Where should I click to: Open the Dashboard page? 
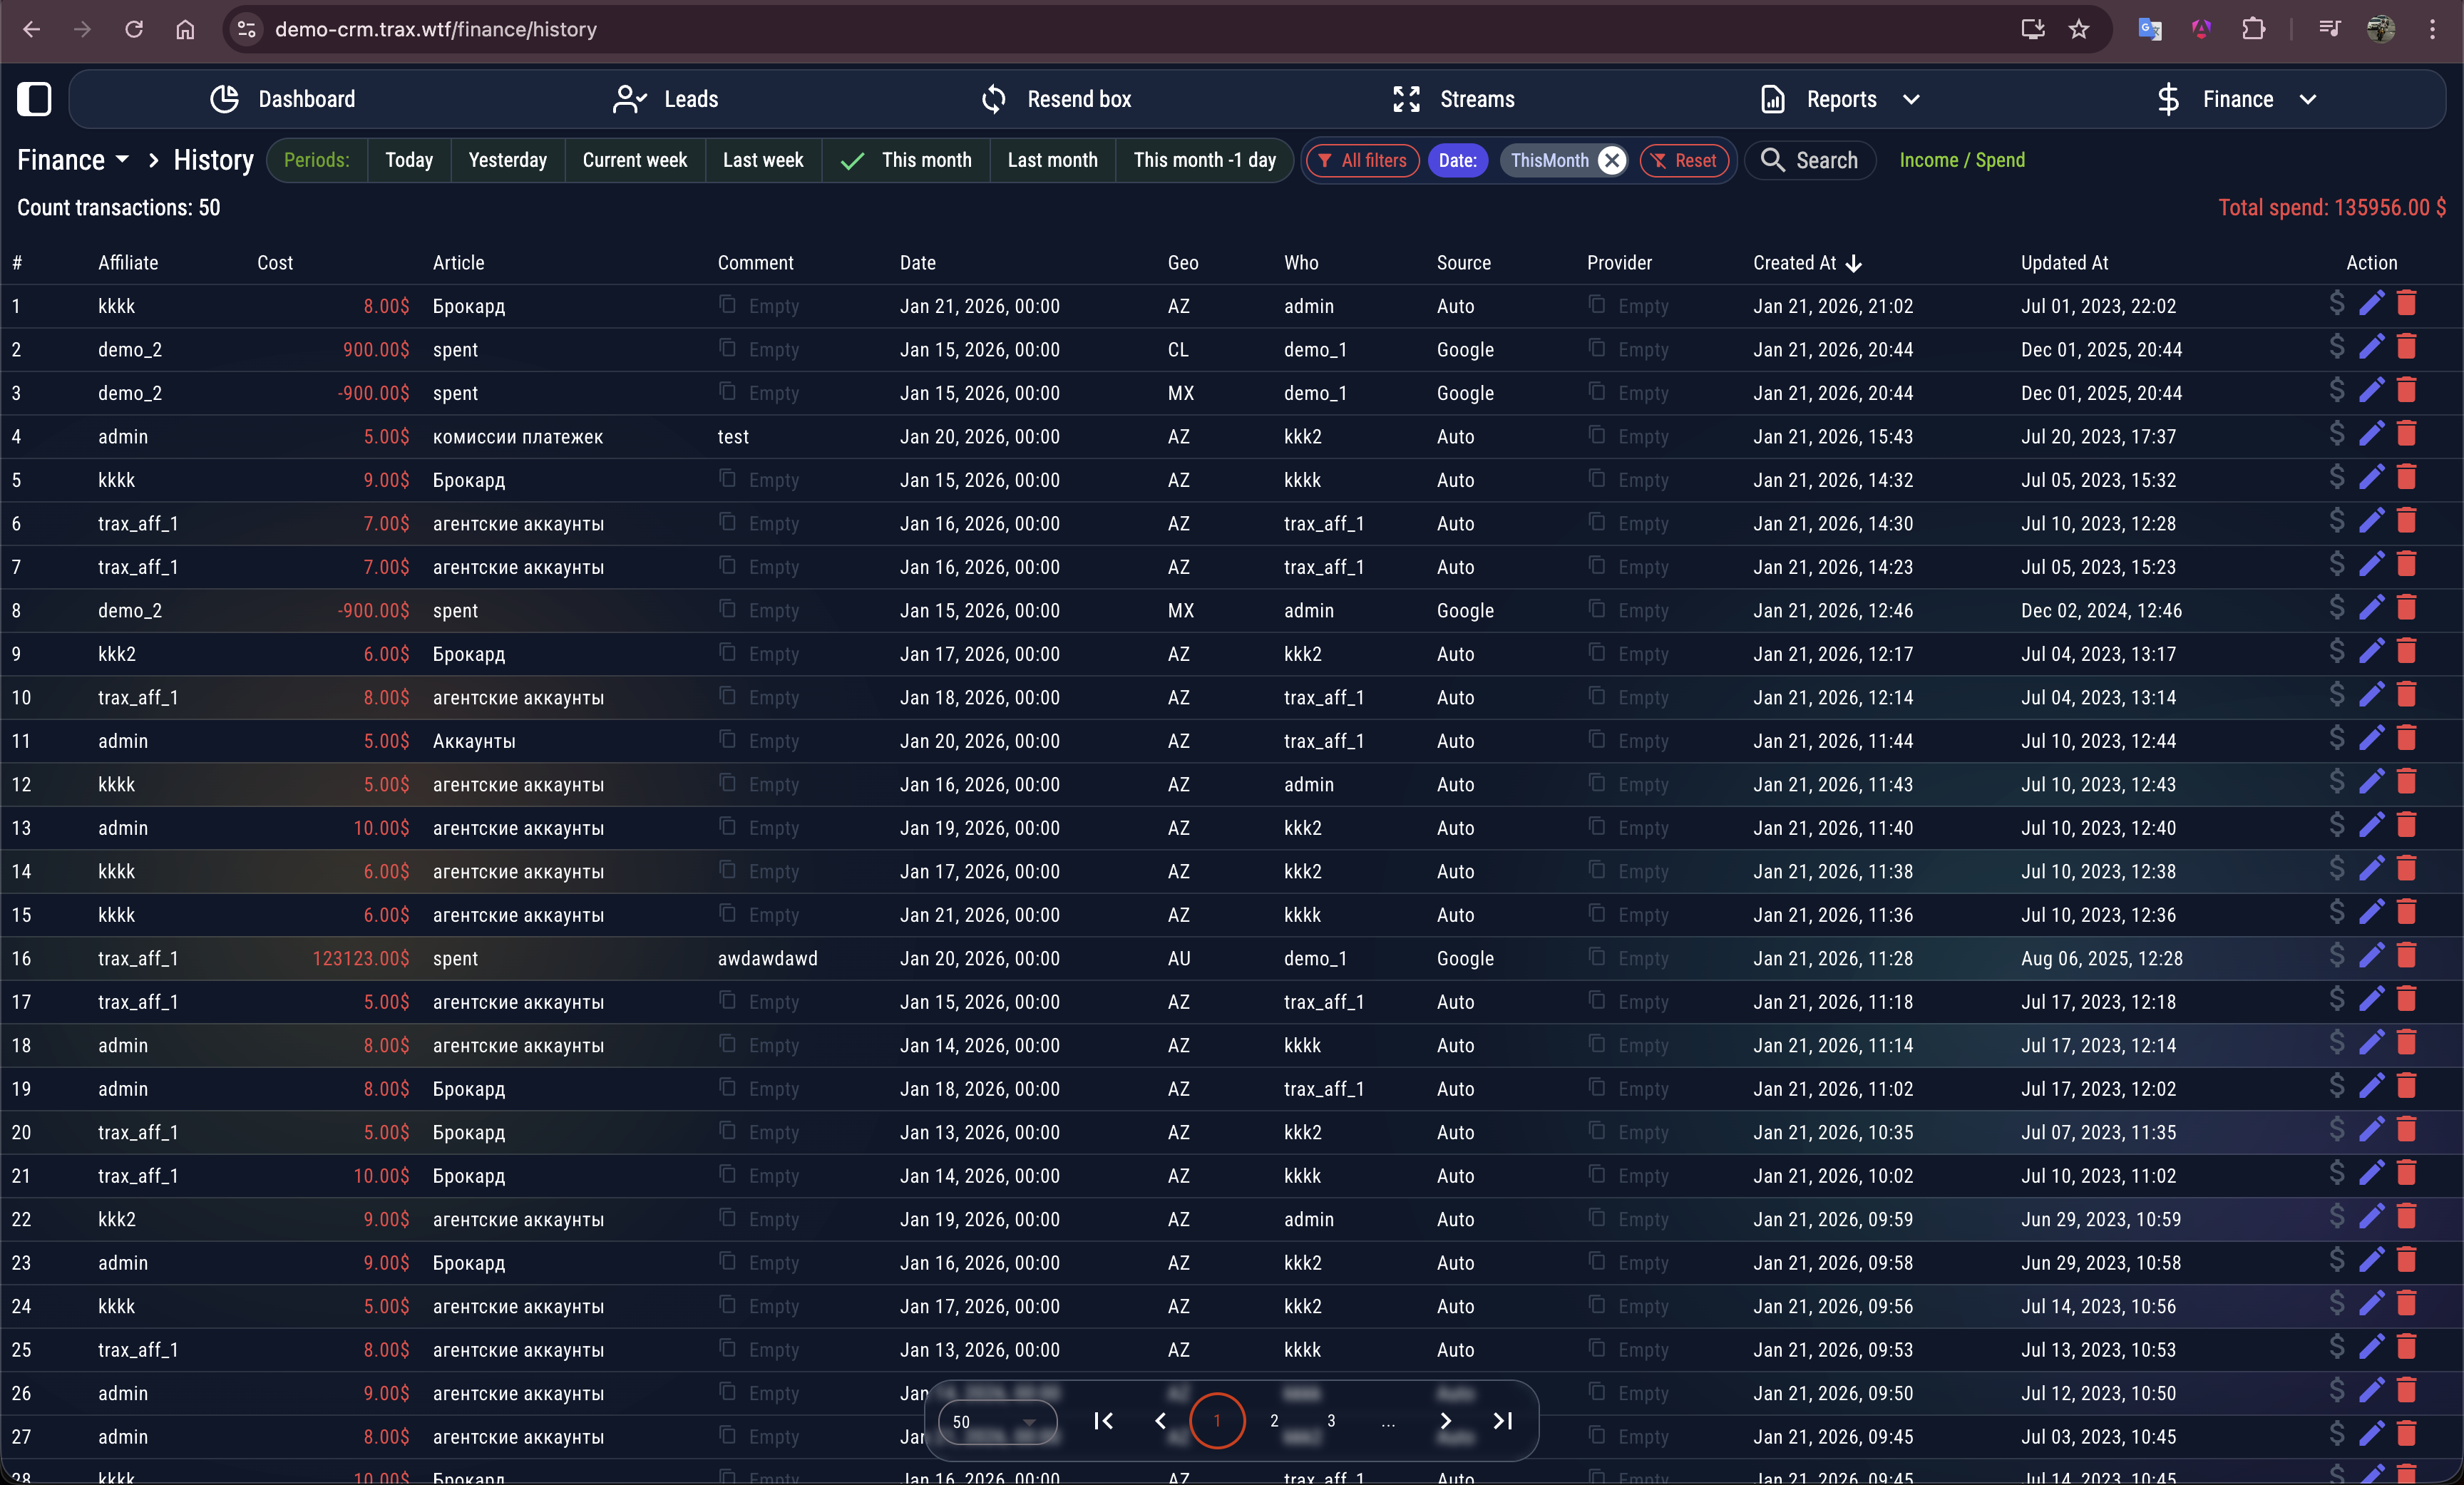[283, 99]
